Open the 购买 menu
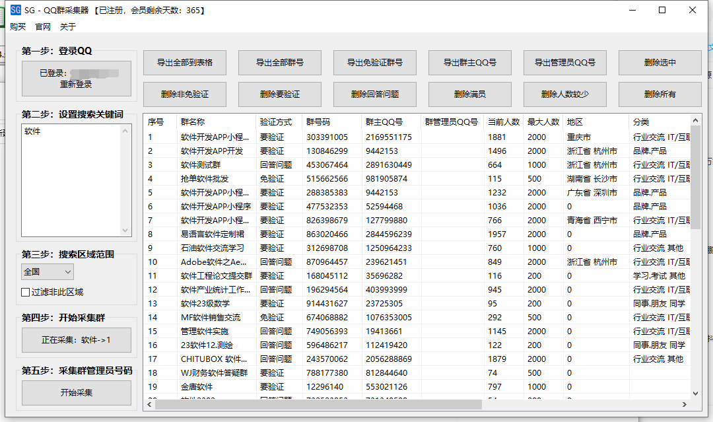Screen dimensions: 713x422 [18, 27]
